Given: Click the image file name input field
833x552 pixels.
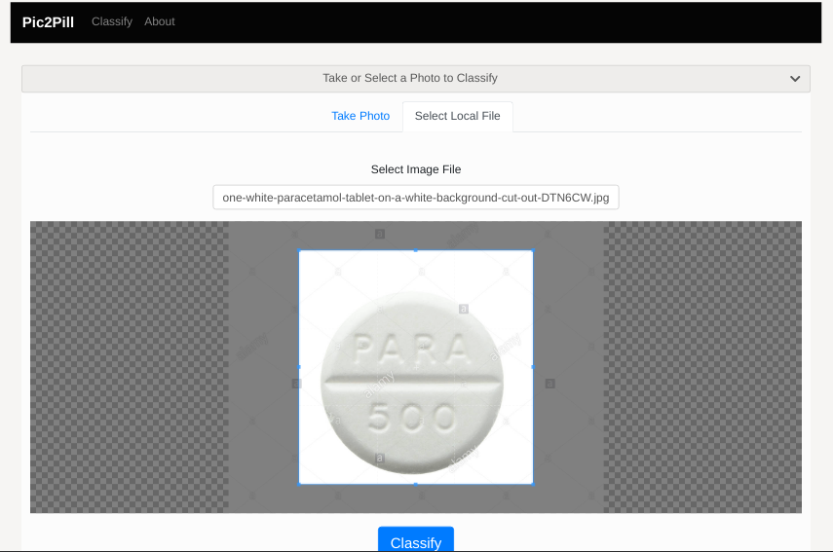Looking at the screenshot, I should coord(415,198).
